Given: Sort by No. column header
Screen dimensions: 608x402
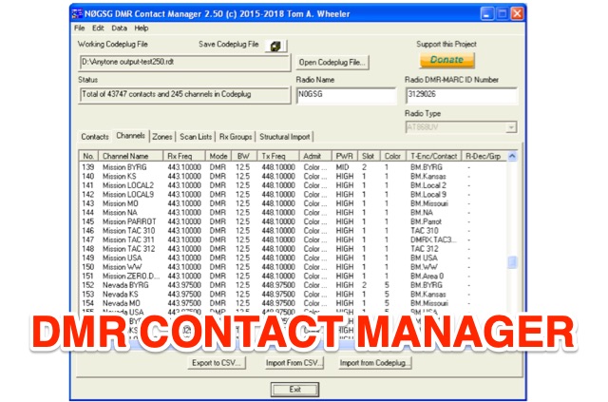Looking at the screenshot, I should tap(88, 156).
